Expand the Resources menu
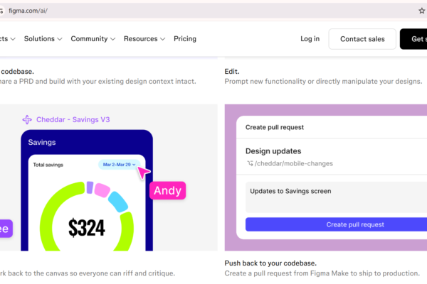This screenshot has height=284, width=427. (x=144, y=39)
